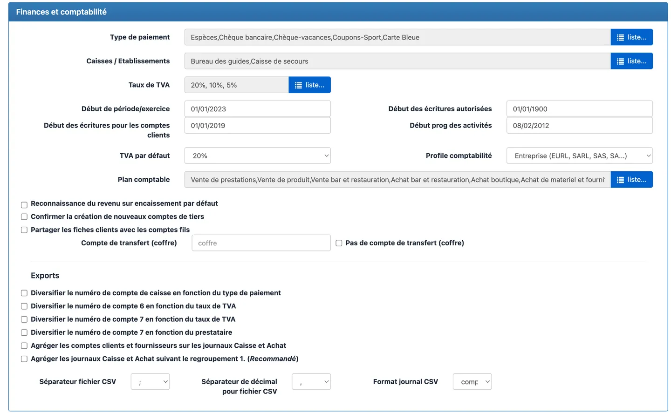Viewport: 671px width, 413px height.
Task: Check Agréger les journaux suivant regroupement 1
Action: click(24, 359)
